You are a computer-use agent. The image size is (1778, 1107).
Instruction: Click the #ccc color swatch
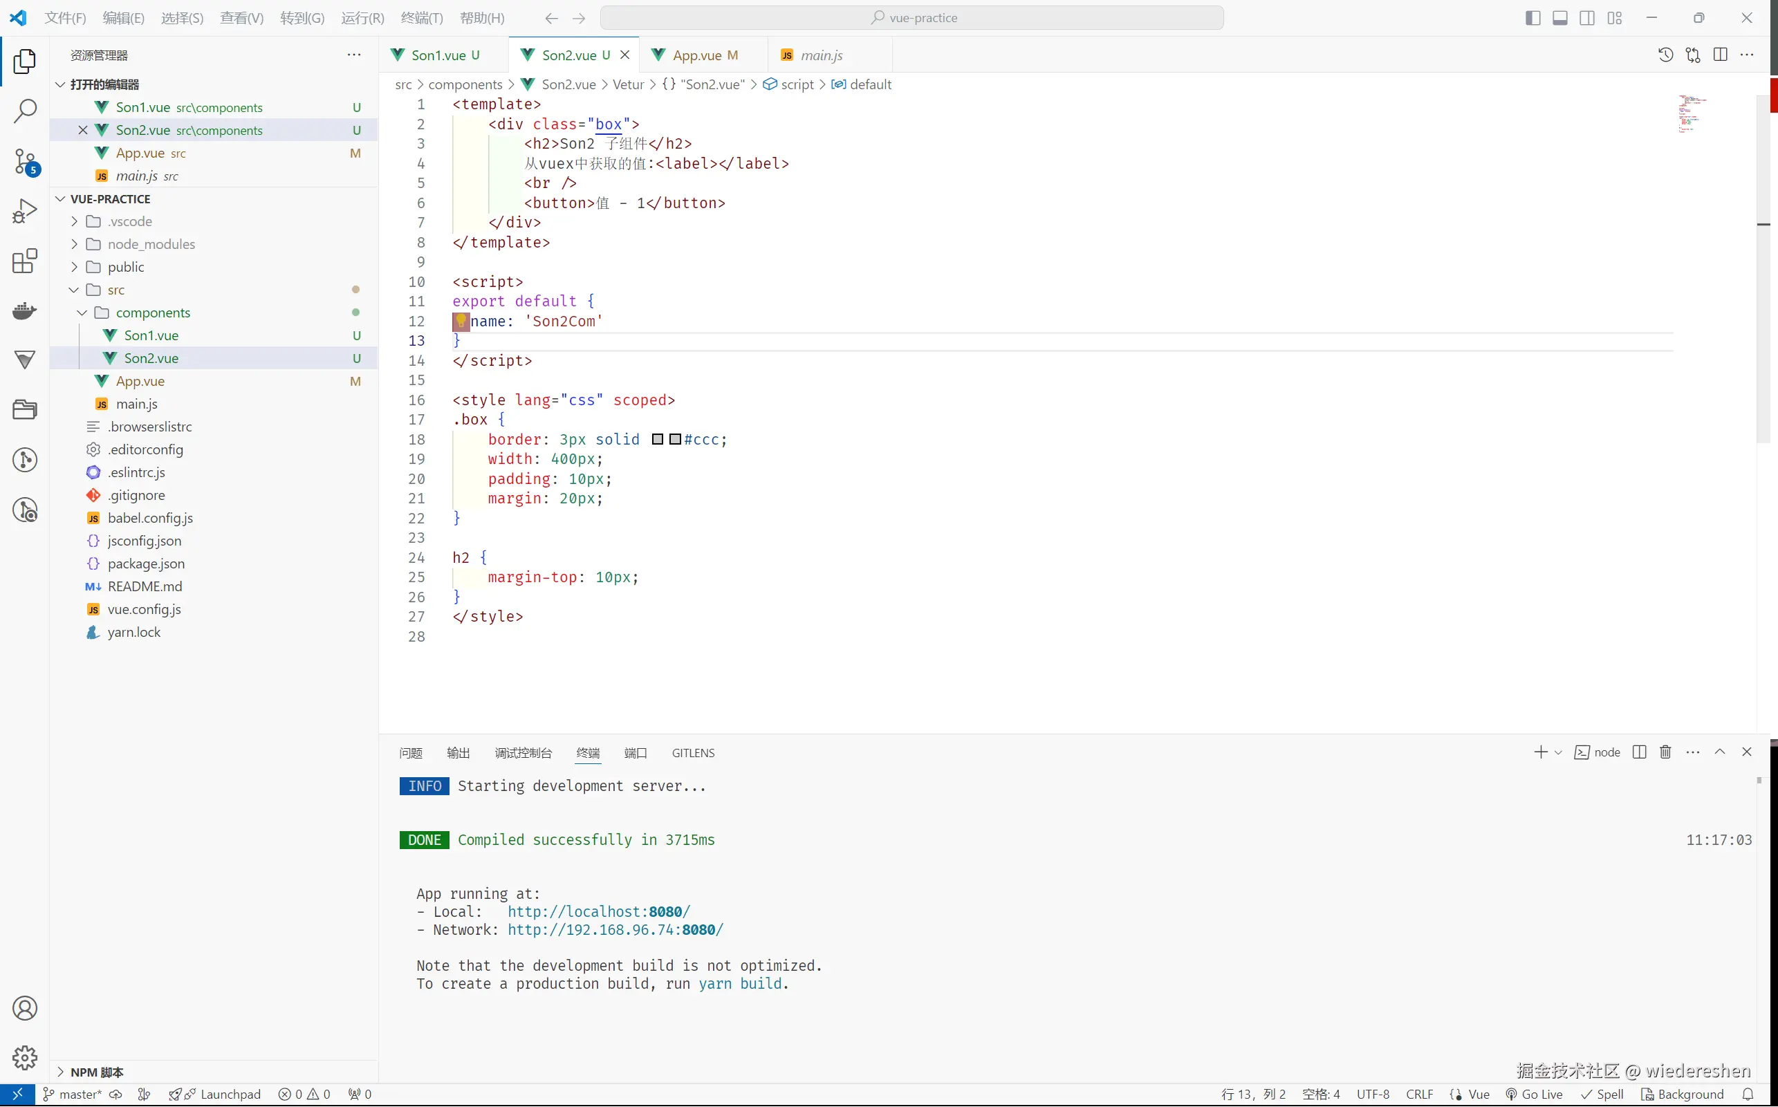[x=674, y=439]
